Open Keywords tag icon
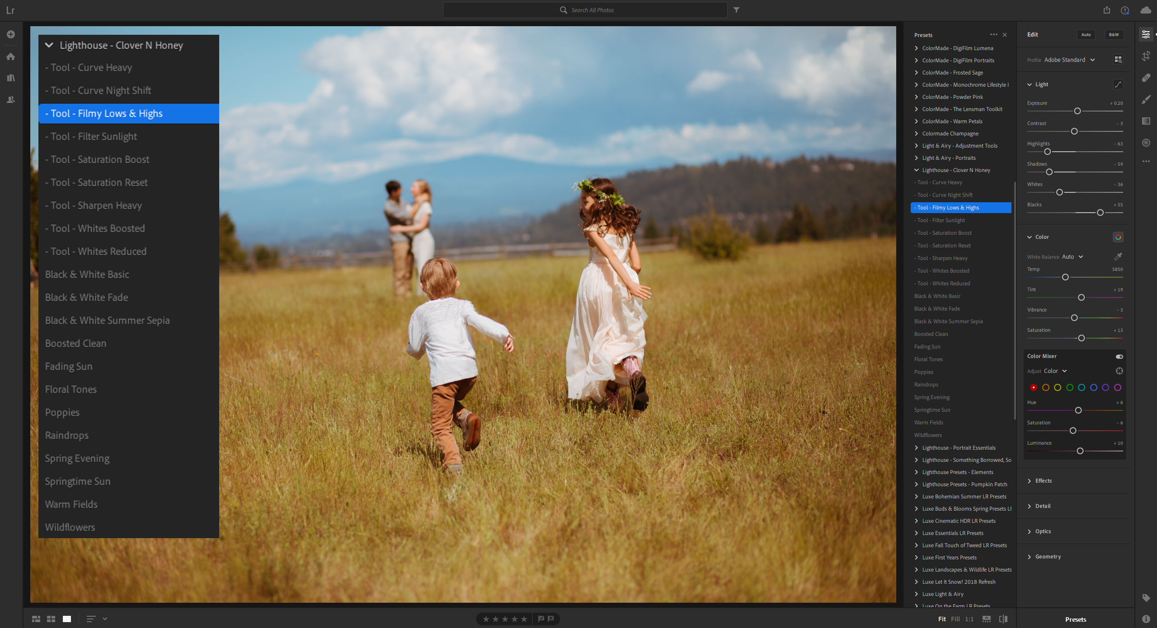The width and height of the screenshot is (1157, 628). 1146,598
